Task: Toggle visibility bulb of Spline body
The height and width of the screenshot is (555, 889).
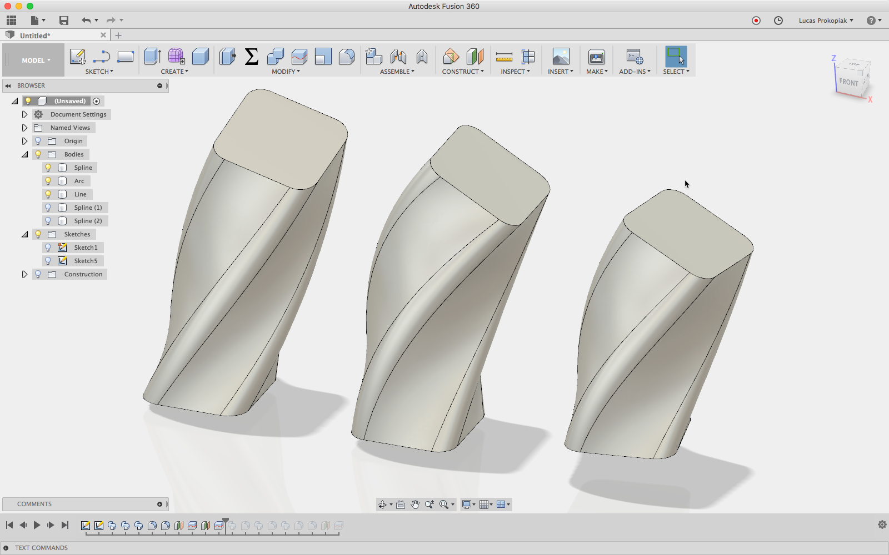Action: [48, 168]
